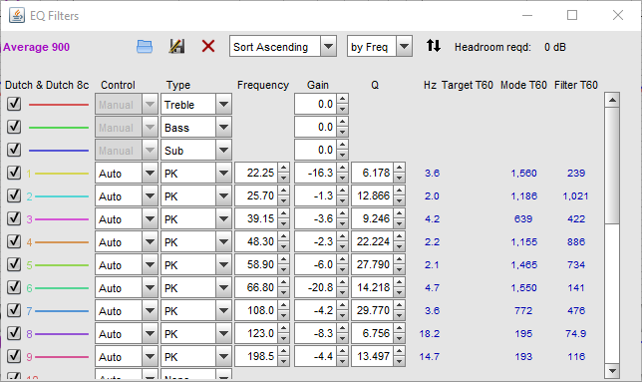Click the Dutch & Dutch 8c header

(47, 85)
